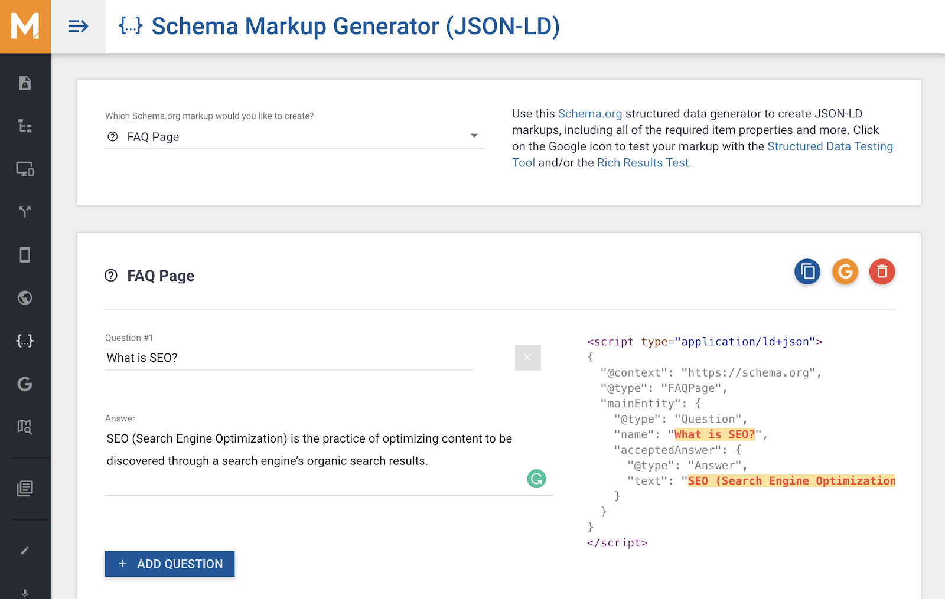
Task: Click the globe icon in the sidebar
Action: coord(25,297)
